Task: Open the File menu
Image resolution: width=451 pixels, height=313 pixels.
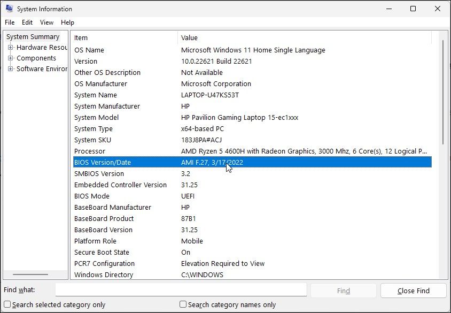Action: 9,22
